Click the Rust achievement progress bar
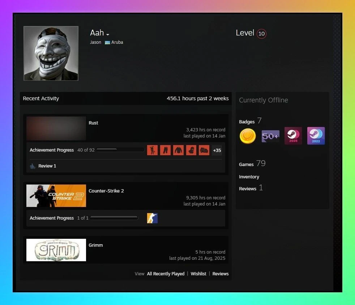Viewport: 355px width, 305px height. [x=120, y=150]
